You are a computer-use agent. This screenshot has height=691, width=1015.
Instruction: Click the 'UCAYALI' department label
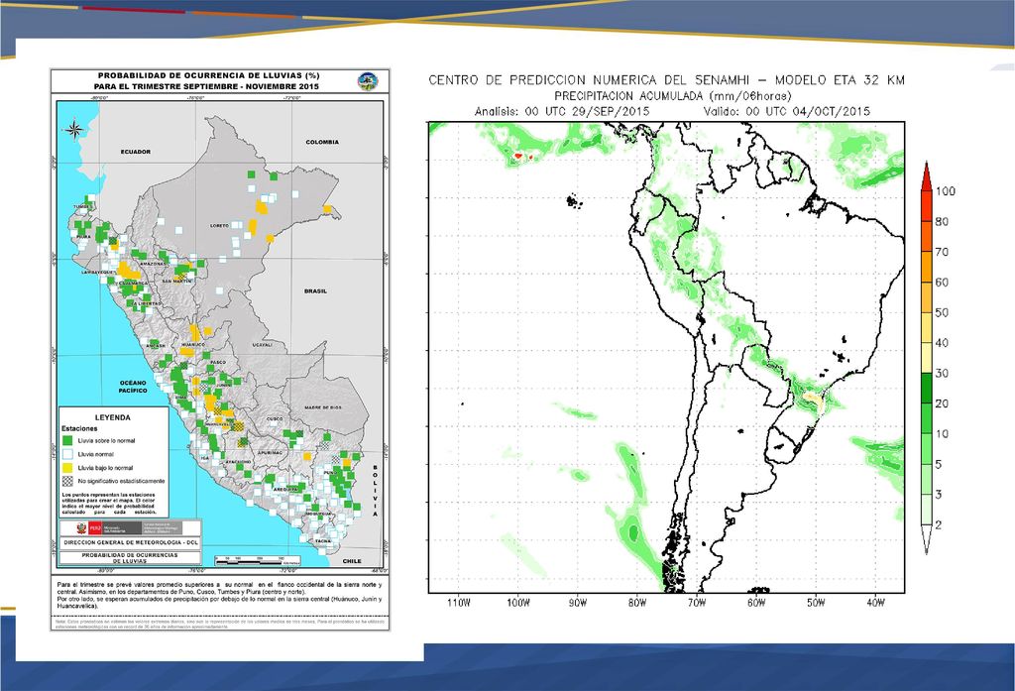click(x=262, y=345)
